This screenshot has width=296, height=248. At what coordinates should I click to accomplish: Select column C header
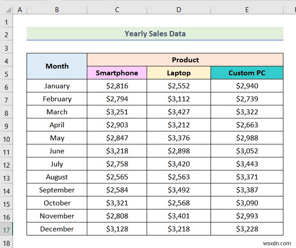117,9
